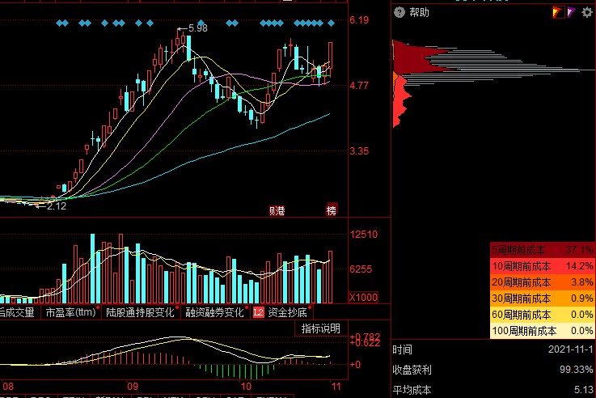596x398 pixels.
Task: Open the 融资融券变化 indicator tab
Action: point(214,311)
